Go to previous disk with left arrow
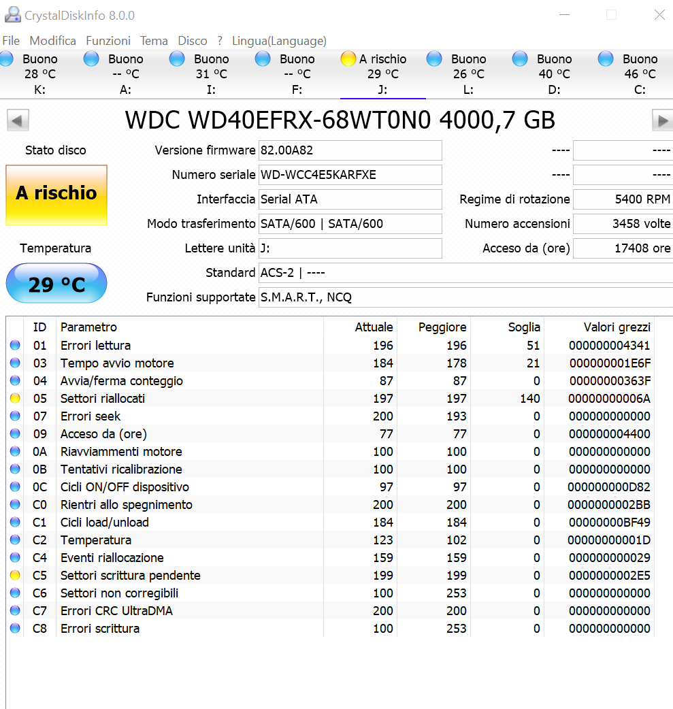Screen dimensions: 673x709 (18, 120)
